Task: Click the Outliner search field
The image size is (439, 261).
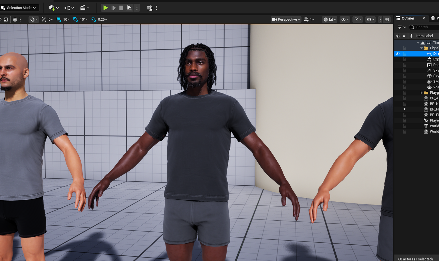Action: 424,27
